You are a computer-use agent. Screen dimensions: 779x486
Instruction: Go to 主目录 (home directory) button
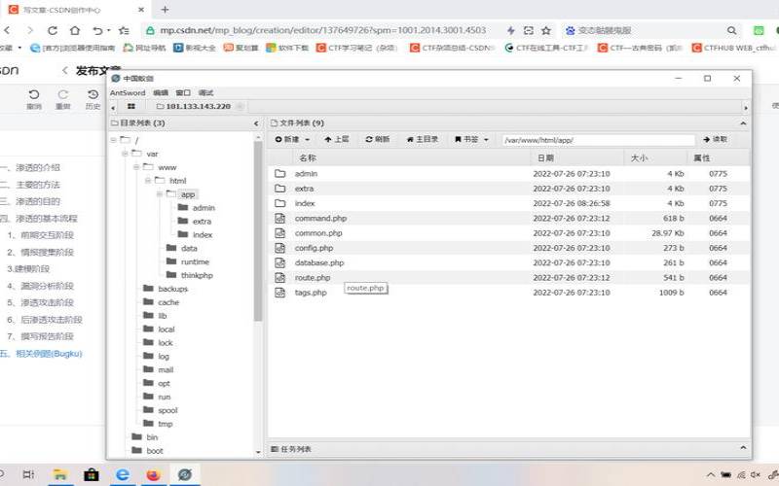coord(422,139)
